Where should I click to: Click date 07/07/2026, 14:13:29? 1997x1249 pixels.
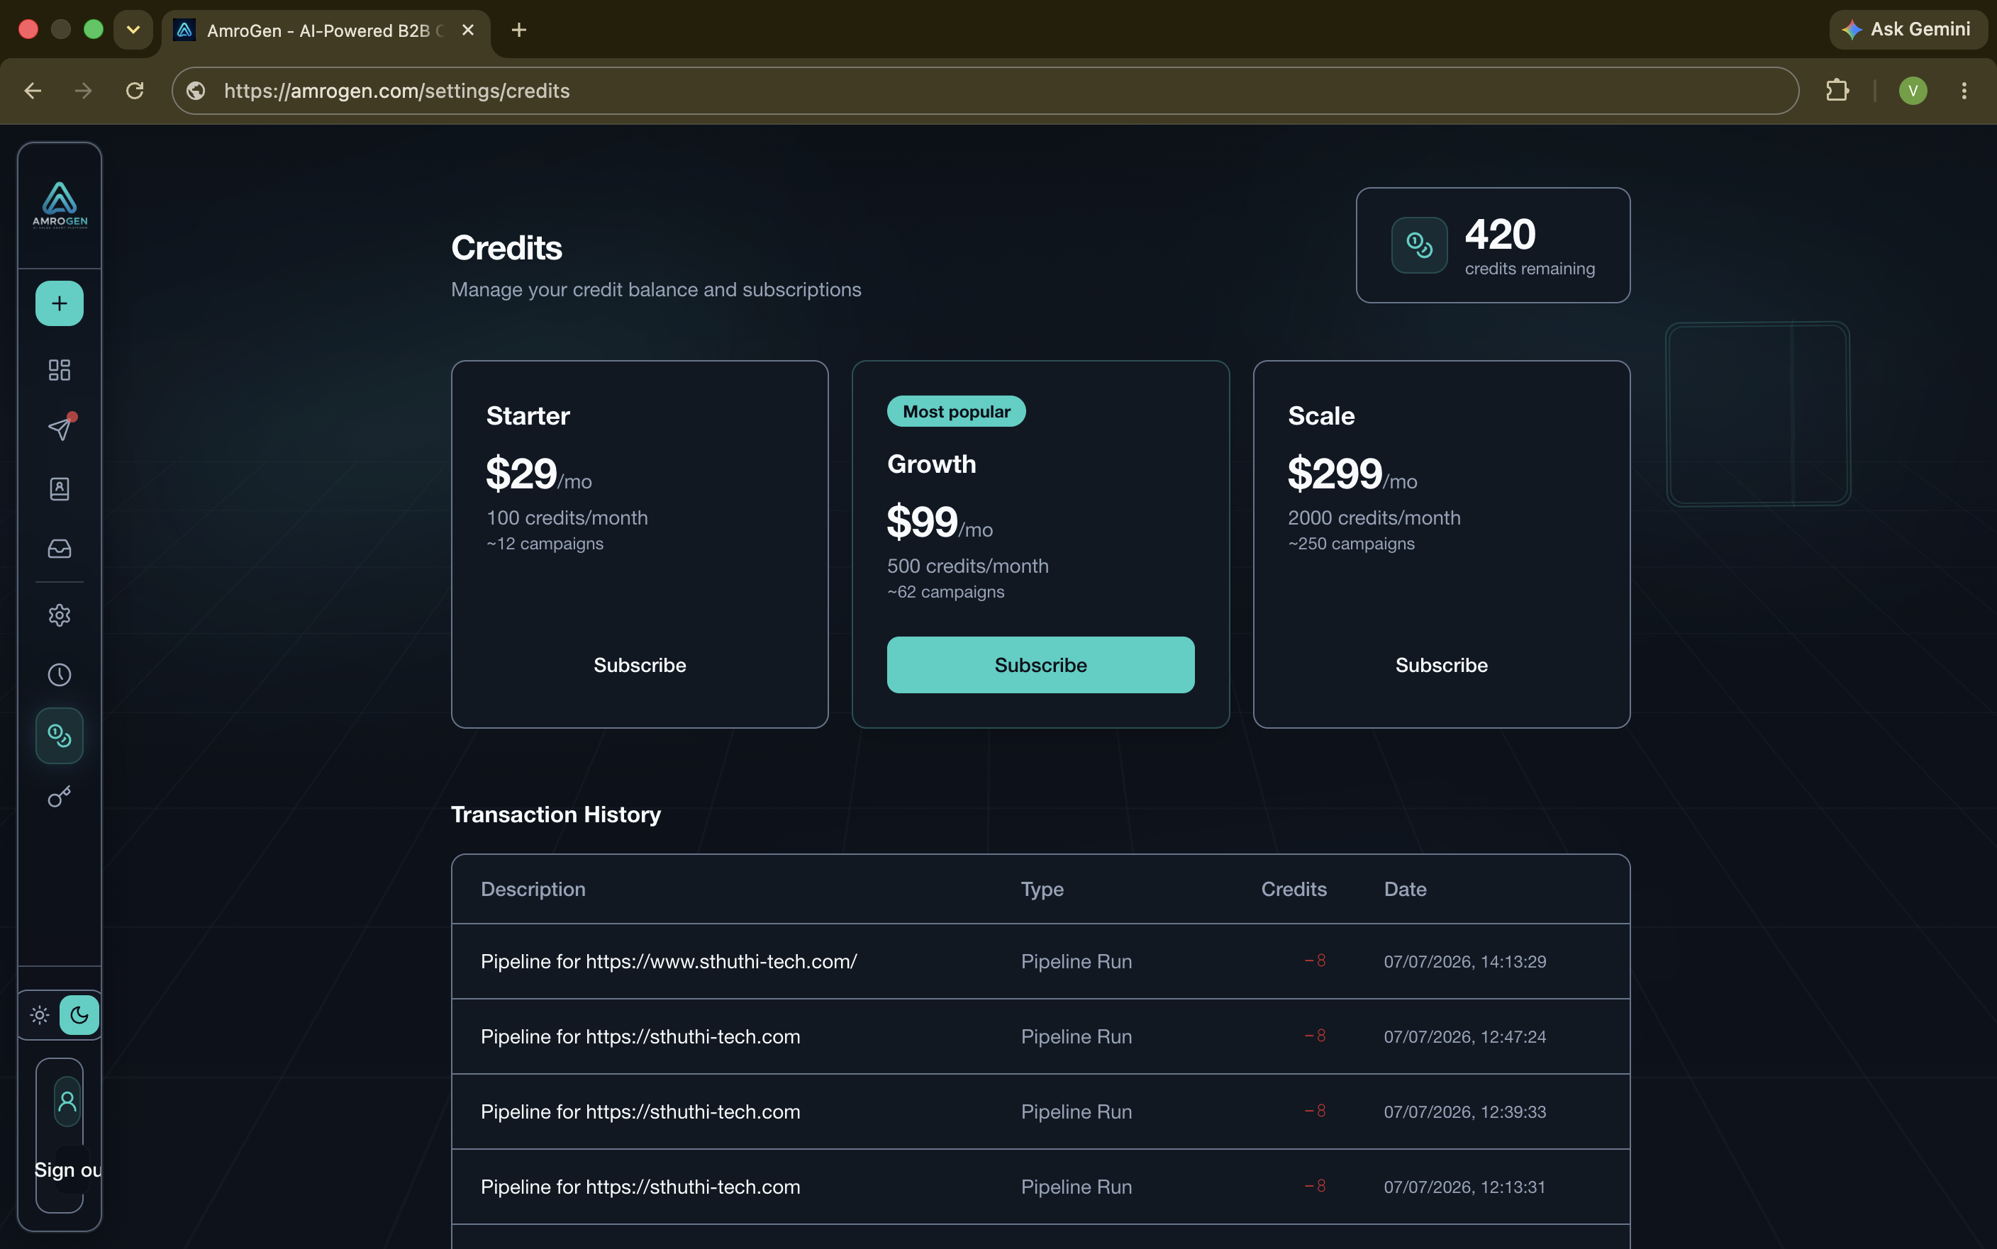(1464, 961)
